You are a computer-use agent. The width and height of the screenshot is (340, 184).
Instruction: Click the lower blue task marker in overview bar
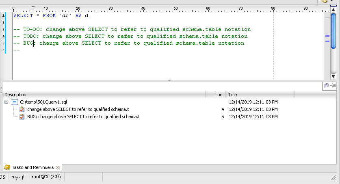tap(327, 41)
